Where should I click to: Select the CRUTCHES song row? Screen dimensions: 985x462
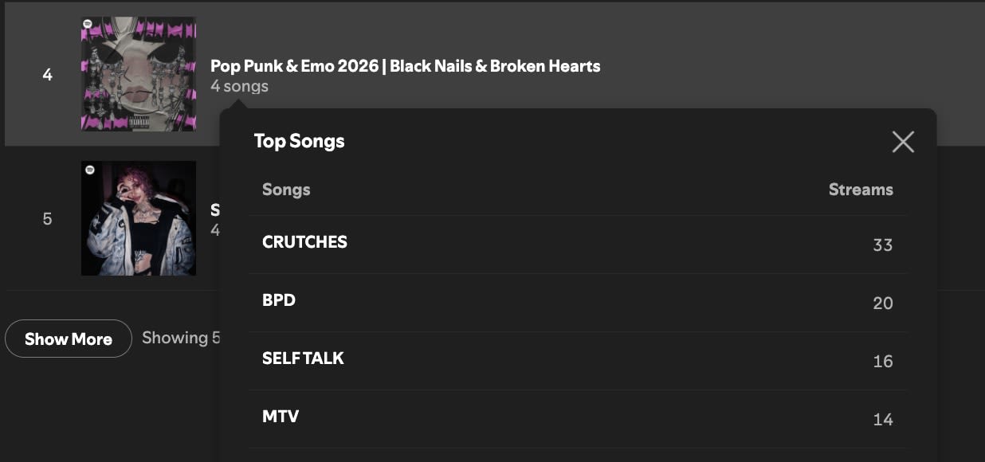[578, 245]
